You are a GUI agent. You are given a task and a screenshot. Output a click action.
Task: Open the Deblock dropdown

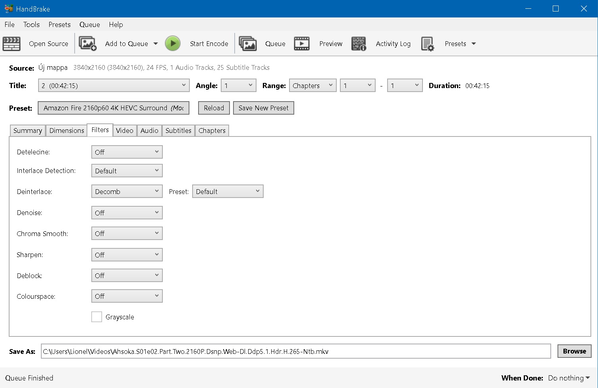point(127,275)
